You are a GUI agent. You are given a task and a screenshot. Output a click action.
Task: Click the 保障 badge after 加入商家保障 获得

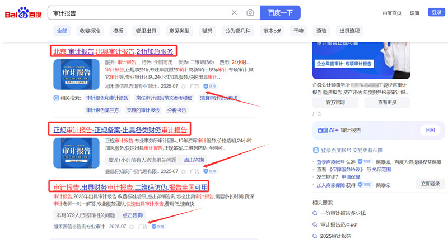(x=366, y=185)
